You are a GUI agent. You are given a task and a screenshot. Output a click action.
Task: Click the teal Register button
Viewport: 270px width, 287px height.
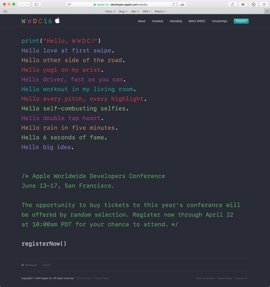pyautogui.click(x=241, y=21)
